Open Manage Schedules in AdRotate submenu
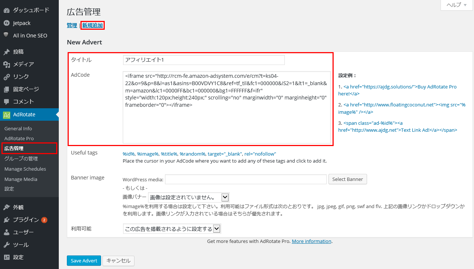This screenshot has height=269, width=474. click(x=25, y=169)
